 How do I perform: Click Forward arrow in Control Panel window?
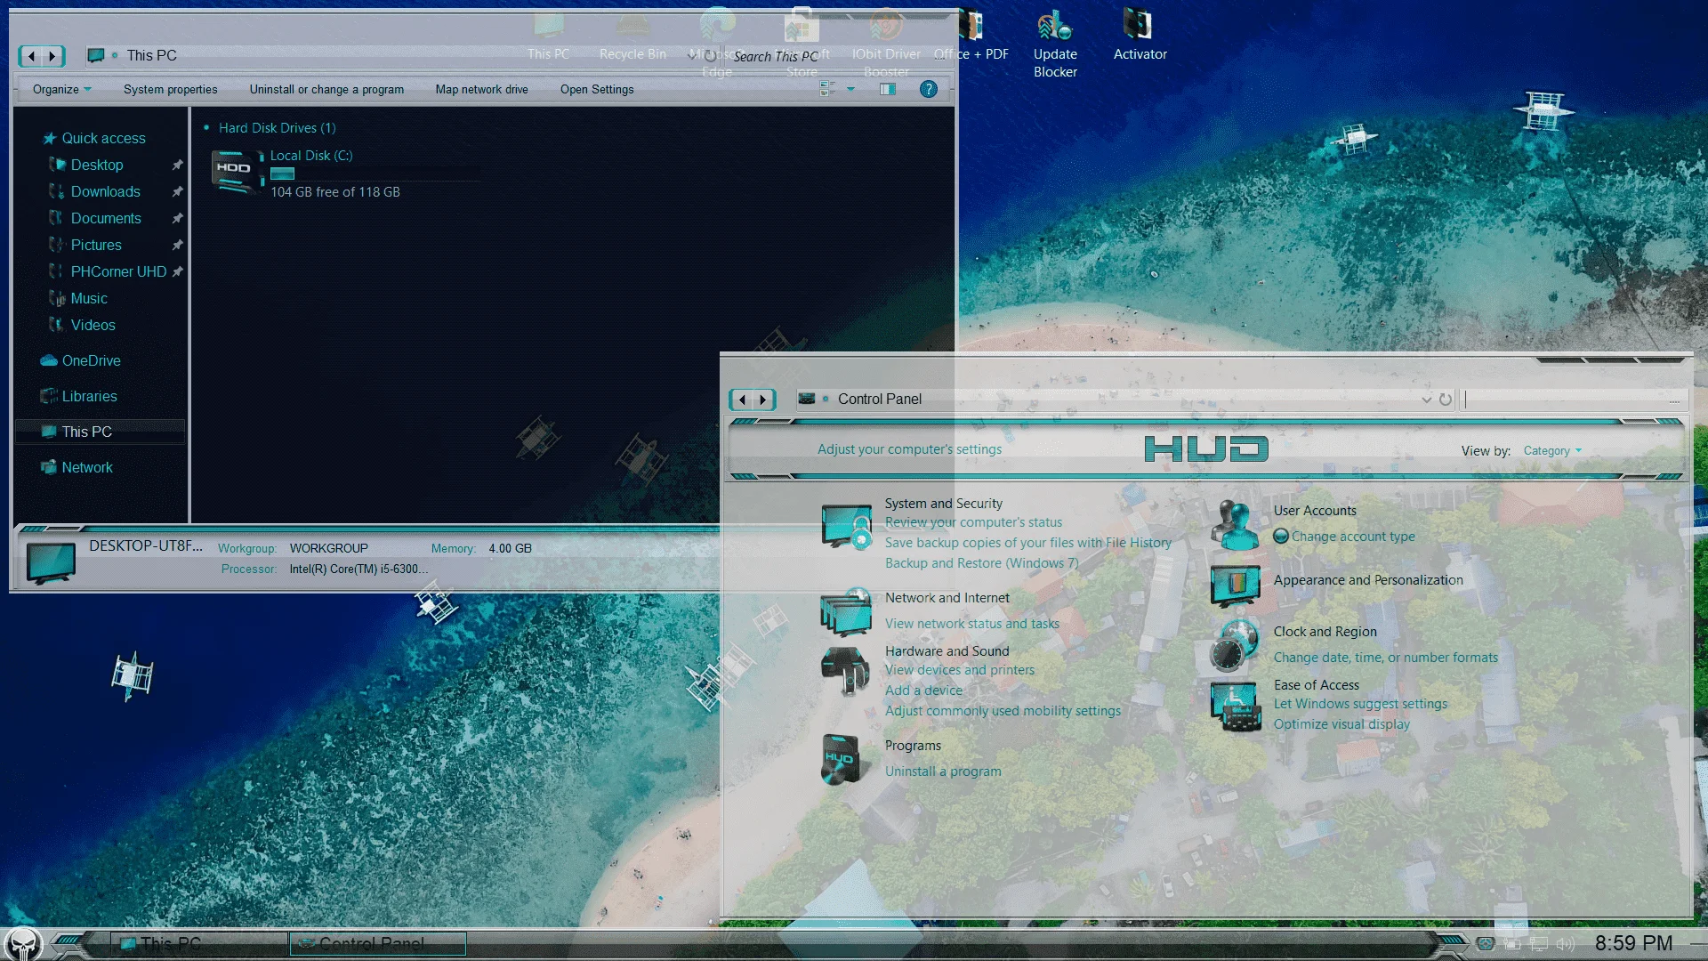[763, 400]
